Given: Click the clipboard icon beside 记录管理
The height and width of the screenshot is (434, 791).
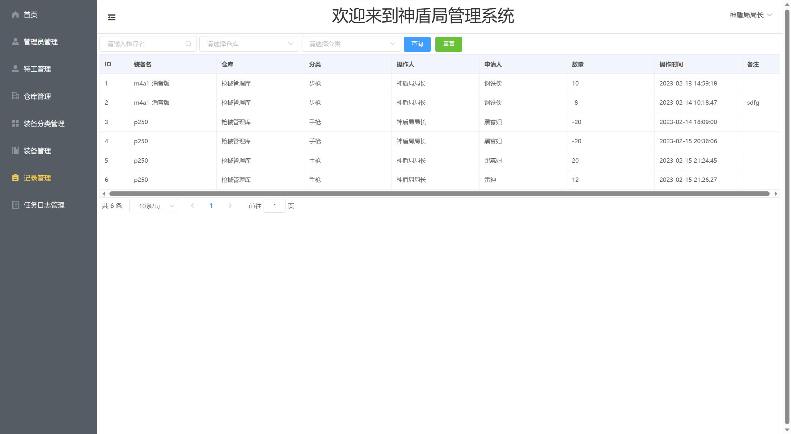Looking at the screenshot, I should pyautogui.click(x=15, y=178).
